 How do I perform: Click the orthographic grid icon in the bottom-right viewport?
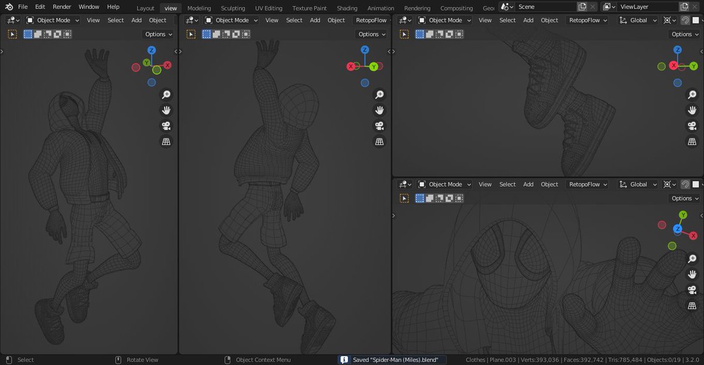click(692, 305)
